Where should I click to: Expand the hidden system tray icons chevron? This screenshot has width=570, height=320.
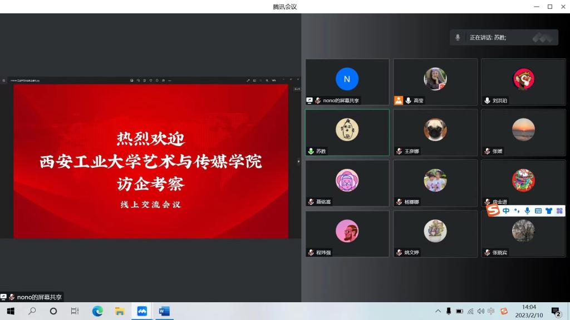coord(438,311)
